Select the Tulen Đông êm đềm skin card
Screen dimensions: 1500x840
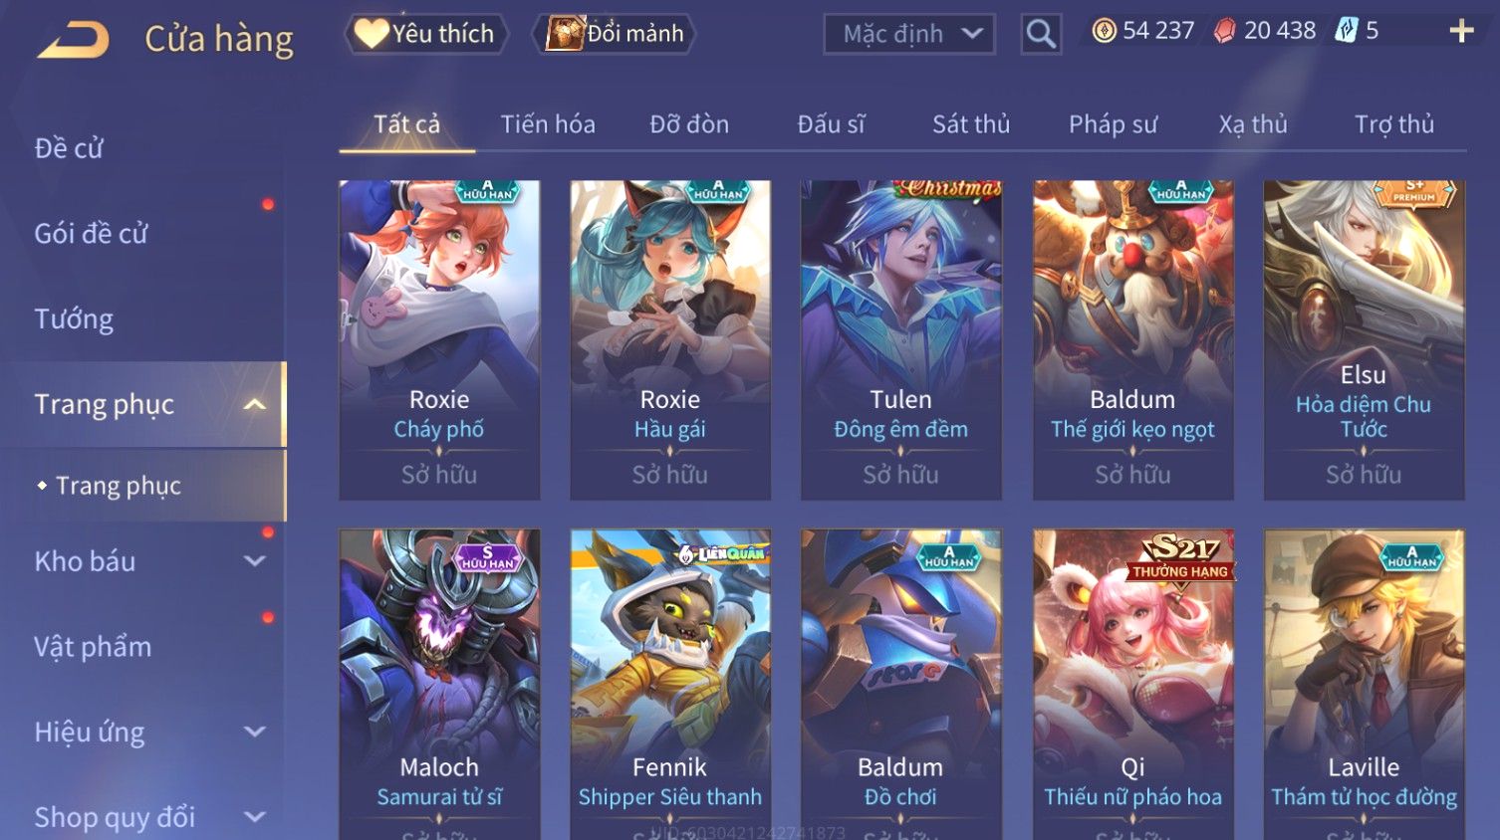(x=901, y=340)
